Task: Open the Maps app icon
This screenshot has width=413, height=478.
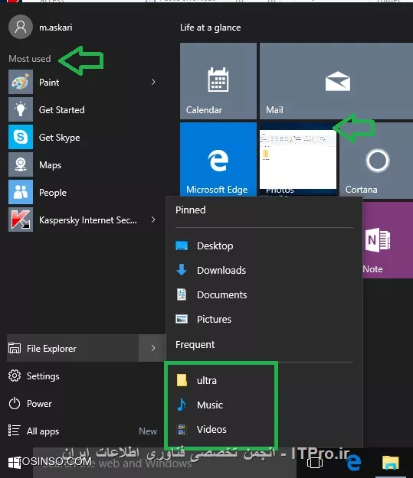Action: click(x=21, y=165)
